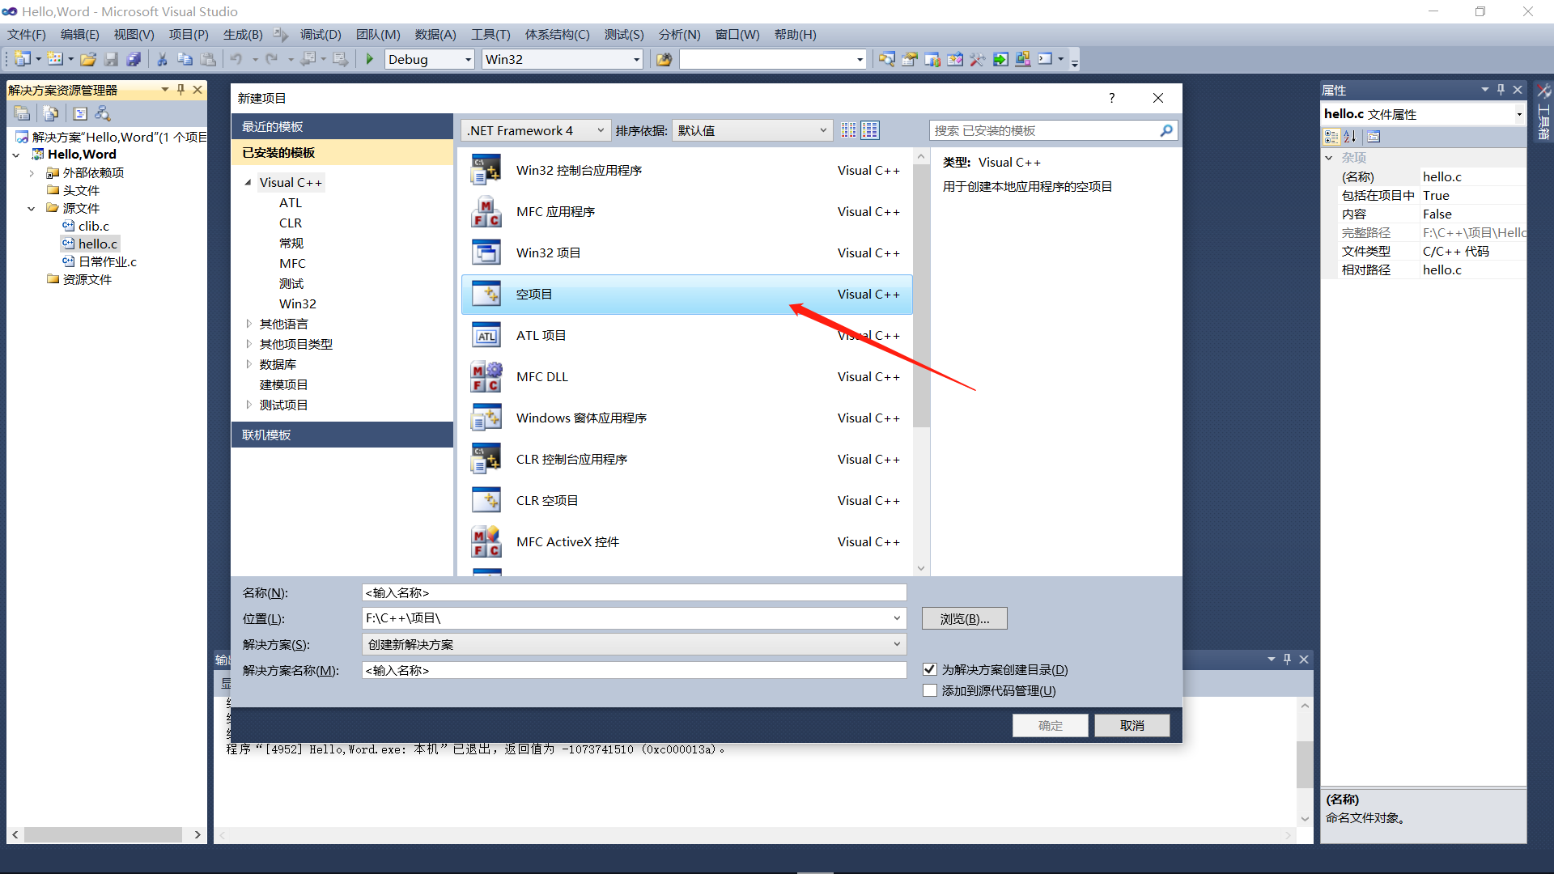Click the Cut scissors toolbar icon

tap(162, 59)
